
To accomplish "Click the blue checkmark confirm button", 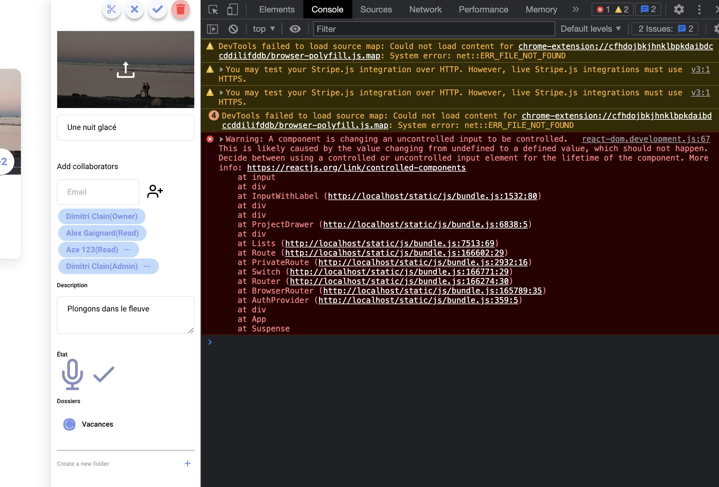I will [x=158, y=9].
